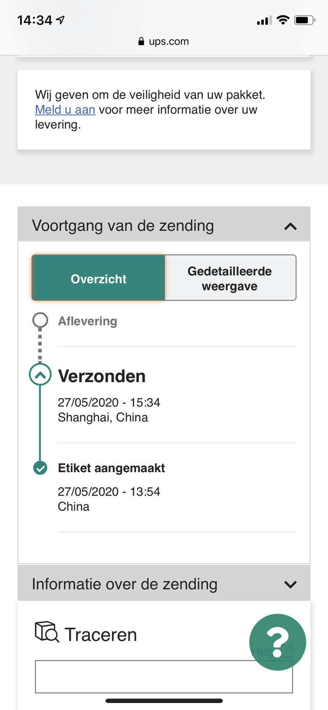The image size is (328, 710).
Task: Collapse the Voortgang van de zending section
Action: tap(290, 226)
